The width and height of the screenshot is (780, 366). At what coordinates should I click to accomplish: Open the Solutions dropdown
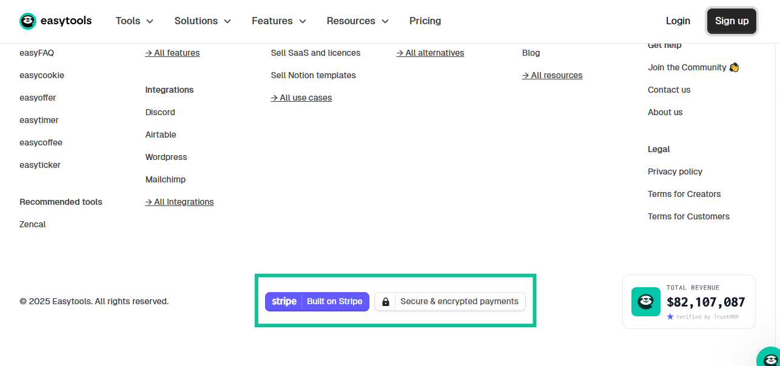(x=203, y=21)
